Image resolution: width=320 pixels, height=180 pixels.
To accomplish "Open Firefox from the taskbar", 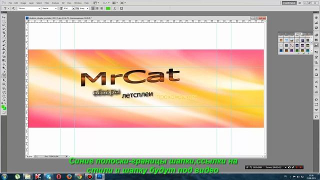I will tap(69, 176).
